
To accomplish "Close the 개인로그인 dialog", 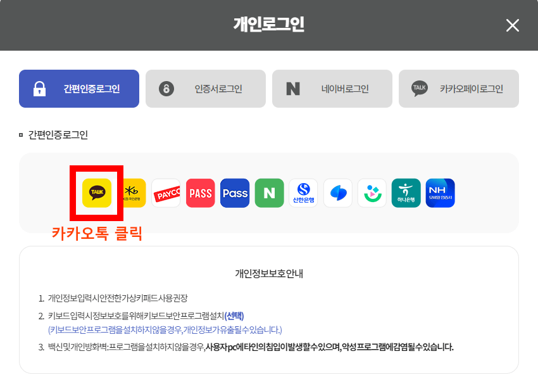I will click(514, 25).
